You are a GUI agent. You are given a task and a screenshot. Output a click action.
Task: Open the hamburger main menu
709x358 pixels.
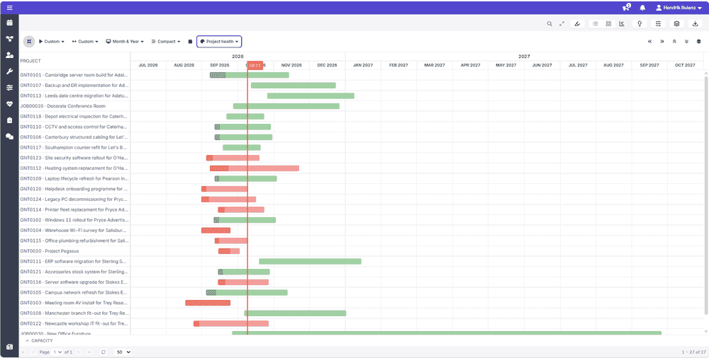tap(9, 8)
